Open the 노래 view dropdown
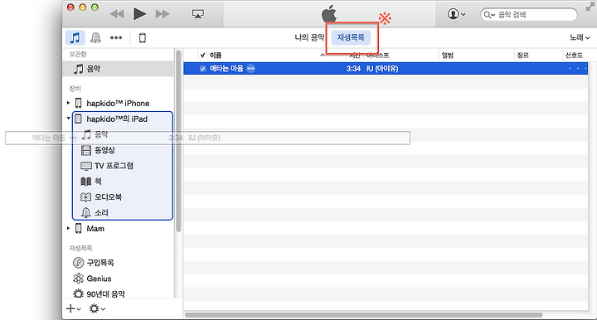This screenshot has width=597, height=320. (580, 37)
